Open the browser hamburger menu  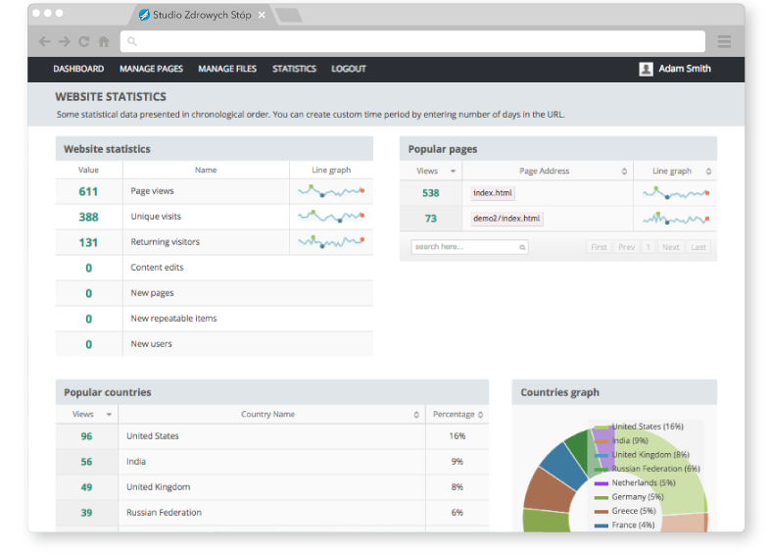tap(724, 42)
